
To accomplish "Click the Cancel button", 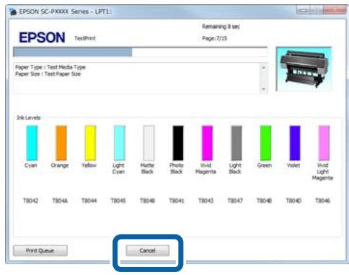I will tap(148, 251).
